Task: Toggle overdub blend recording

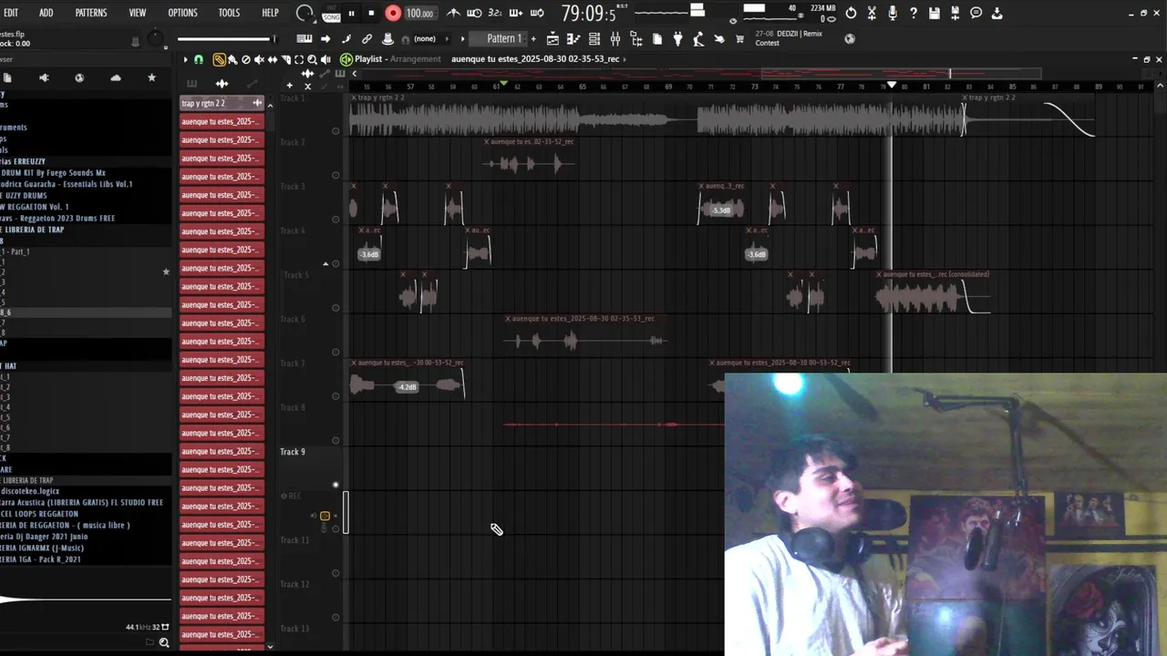Action: [x=515, y=13]
